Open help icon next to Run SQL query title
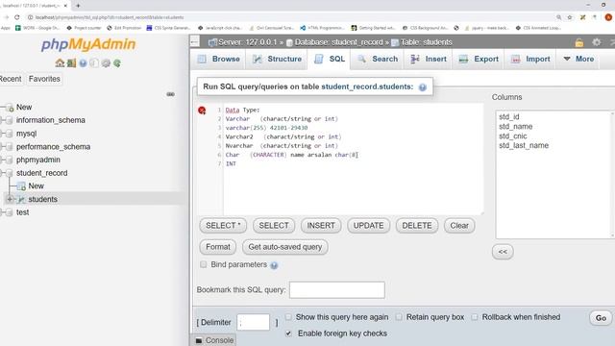The height and width of the screenshot is (346, 615). 423,87
